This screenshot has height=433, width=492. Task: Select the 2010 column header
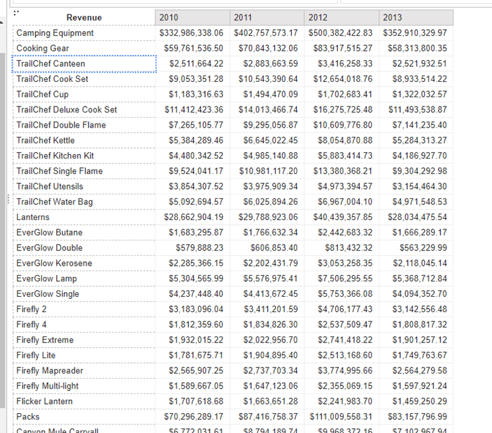point(192,18)
